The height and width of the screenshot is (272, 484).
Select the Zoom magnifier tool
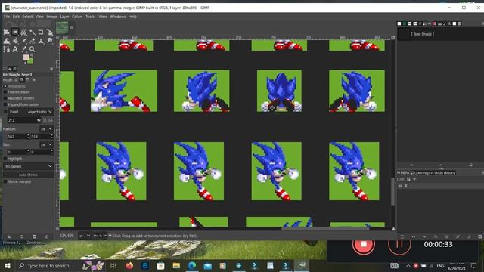coord(32,49)
